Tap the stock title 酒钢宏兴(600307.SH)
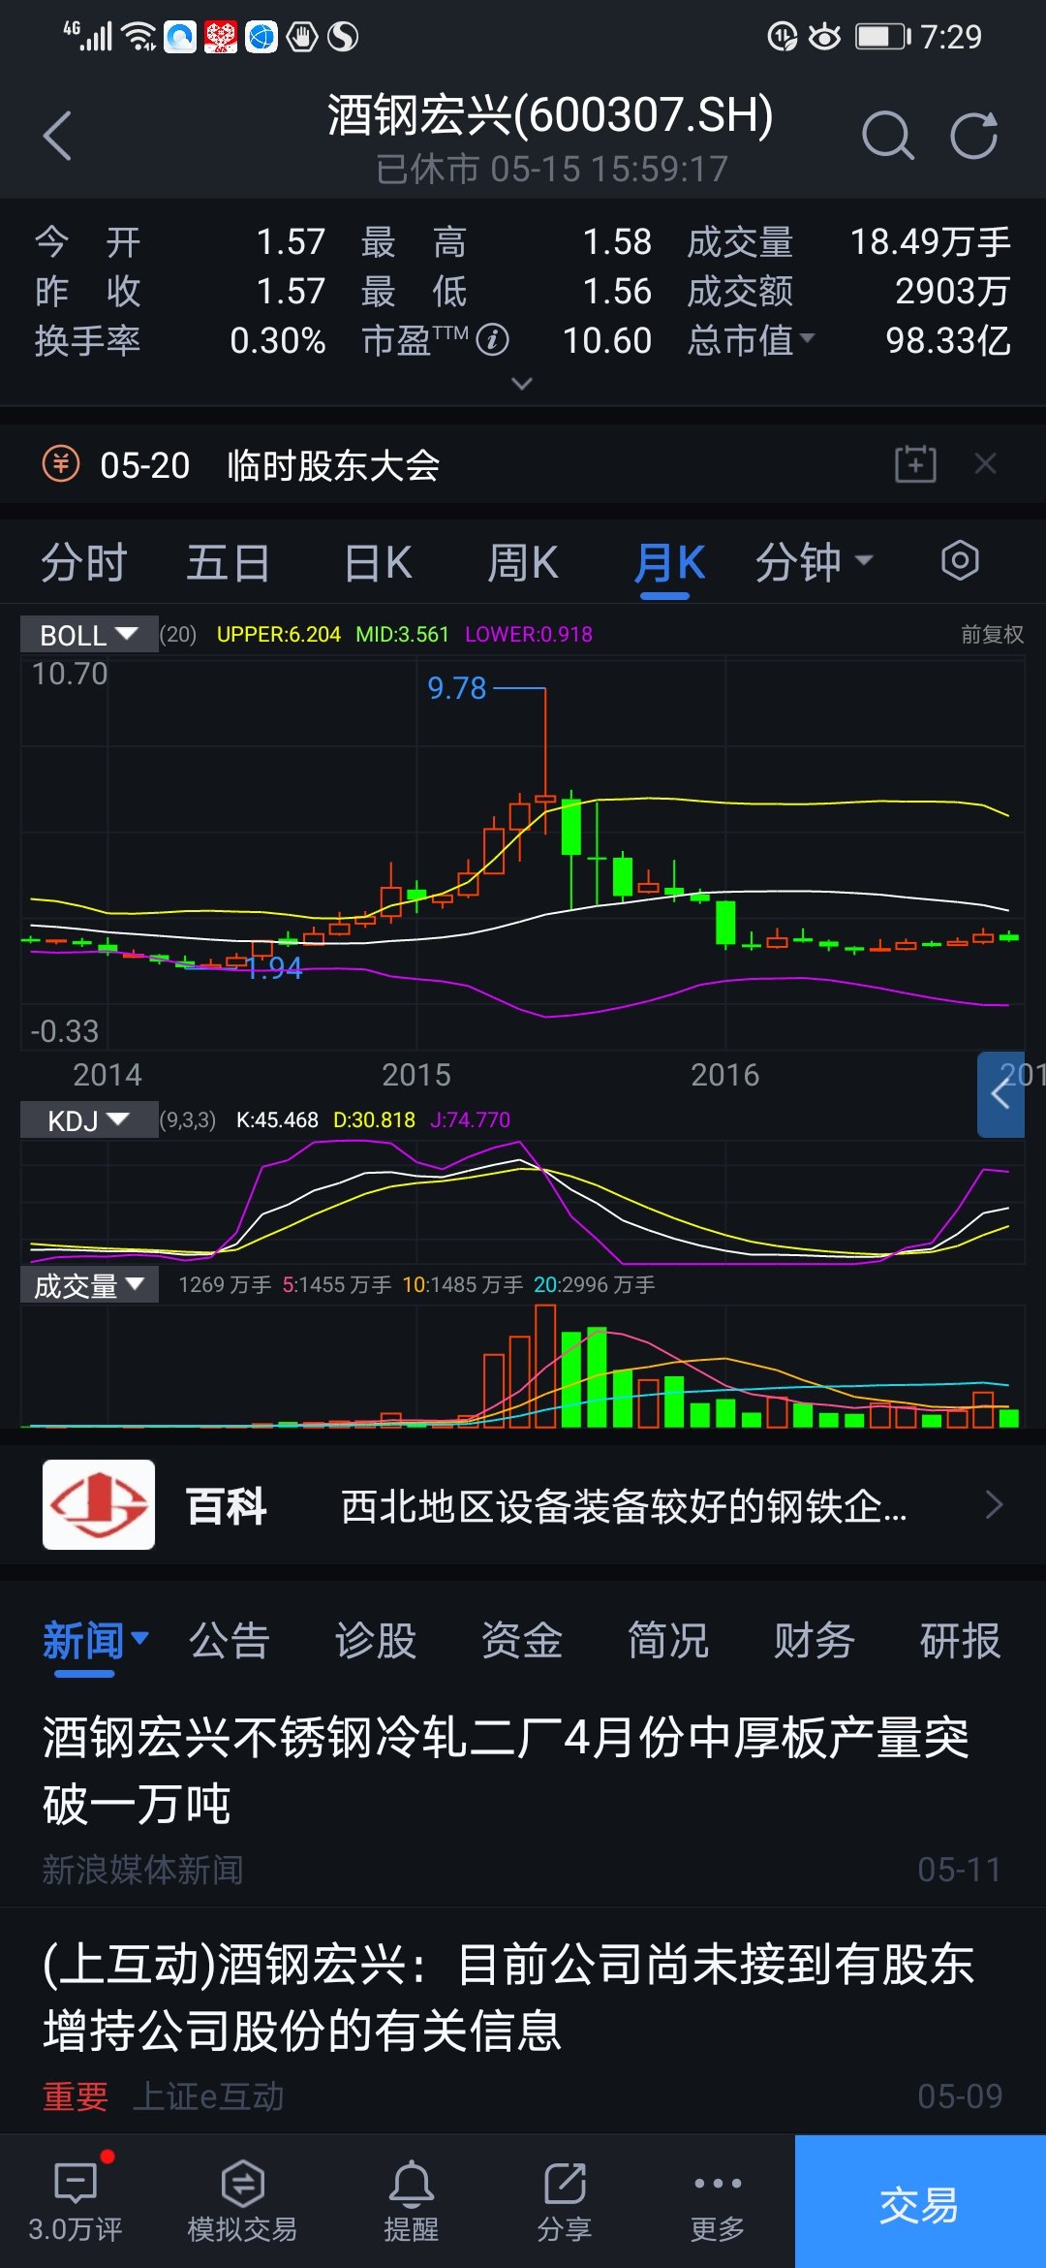1046x2268 pixels. click(550, 114)
